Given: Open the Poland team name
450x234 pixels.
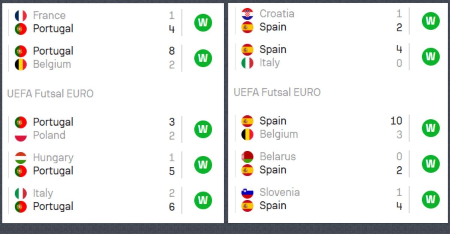Looking at the screenshot, I should tap(49, 135).
